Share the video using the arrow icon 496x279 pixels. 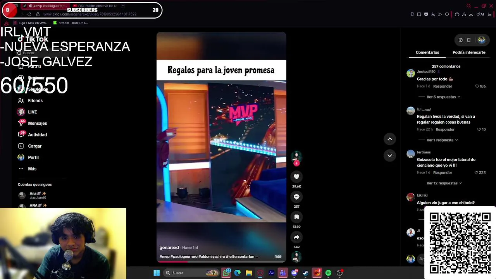point(296,237)
